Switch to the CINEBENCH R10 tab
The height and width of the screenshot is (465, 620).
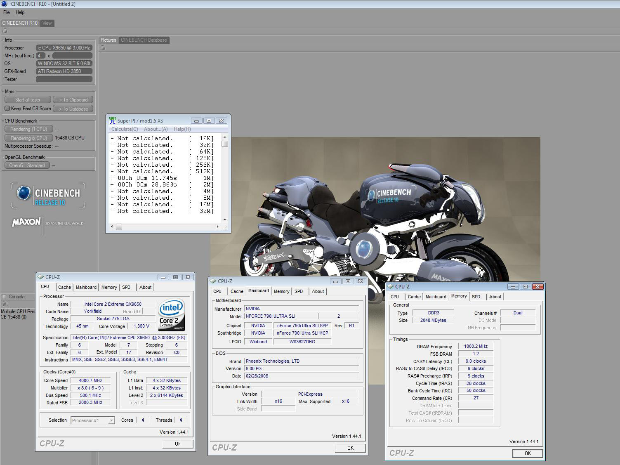click(x=20, y=23)
